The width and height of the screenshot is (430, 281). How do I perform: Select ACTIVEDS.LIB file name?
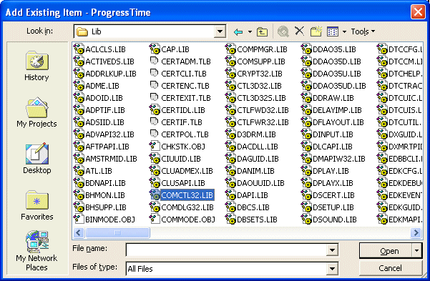[109, 61]
